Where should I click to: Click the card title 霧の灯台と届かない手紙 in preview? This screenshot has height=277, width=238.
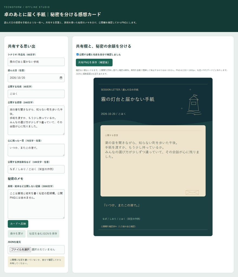tap(127, 99)
